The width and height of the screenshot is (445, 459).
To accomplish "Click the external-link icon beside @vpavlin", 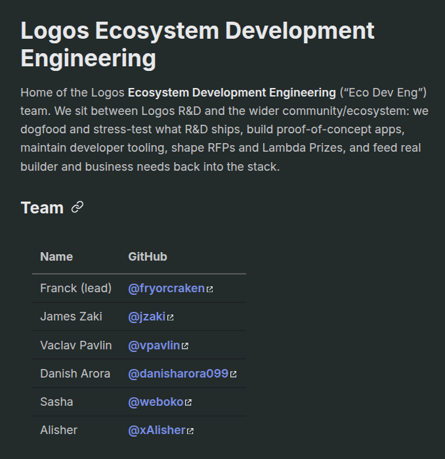I will 185,346.
